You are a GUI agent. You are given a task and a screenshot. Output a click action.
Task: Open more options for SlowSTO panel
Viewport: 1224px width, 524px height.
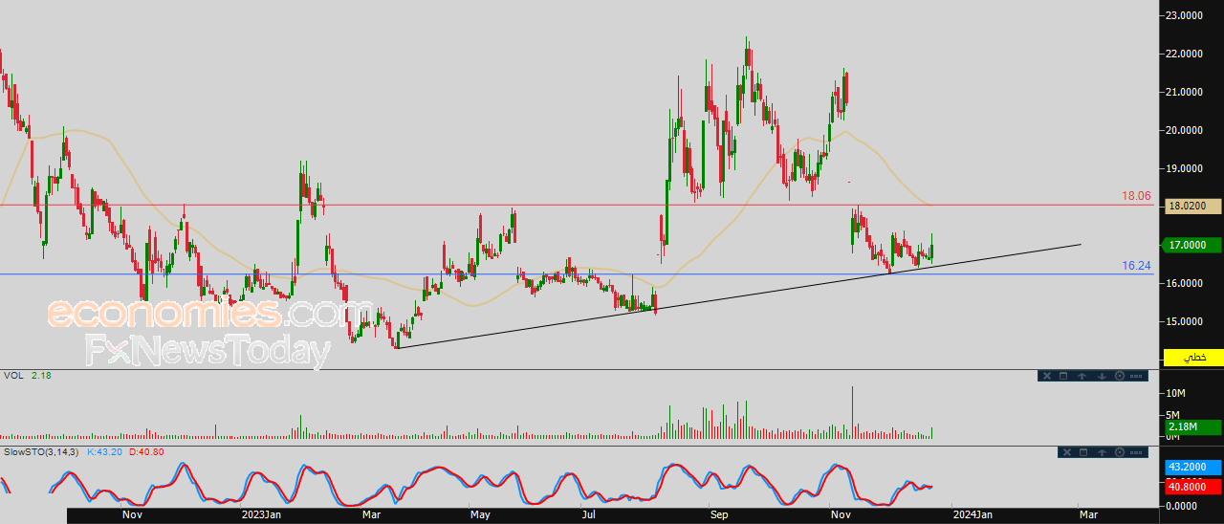(1136, 451)
